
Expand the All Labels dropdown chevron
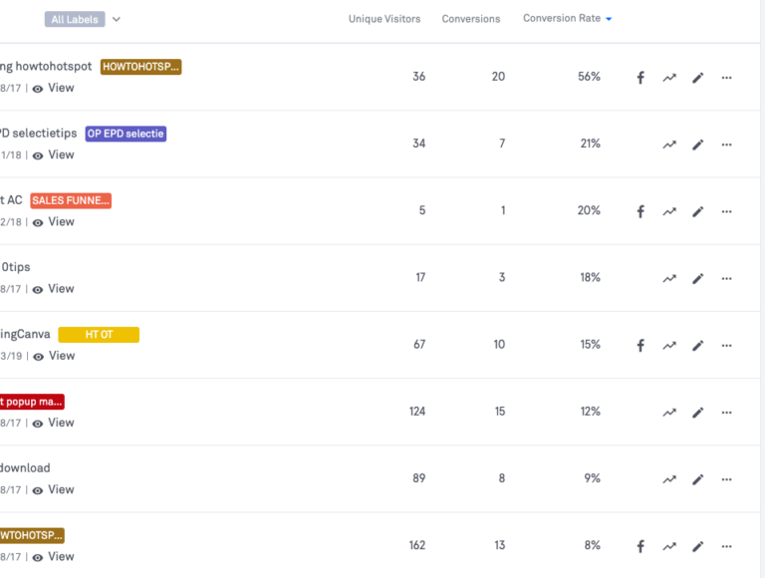(x=117, y=19)
